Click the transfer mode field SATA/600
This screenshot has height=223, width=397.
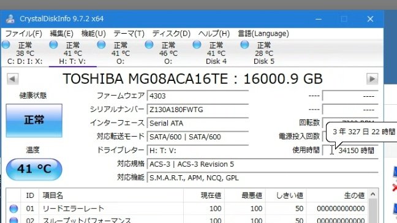tap(198, 137)
